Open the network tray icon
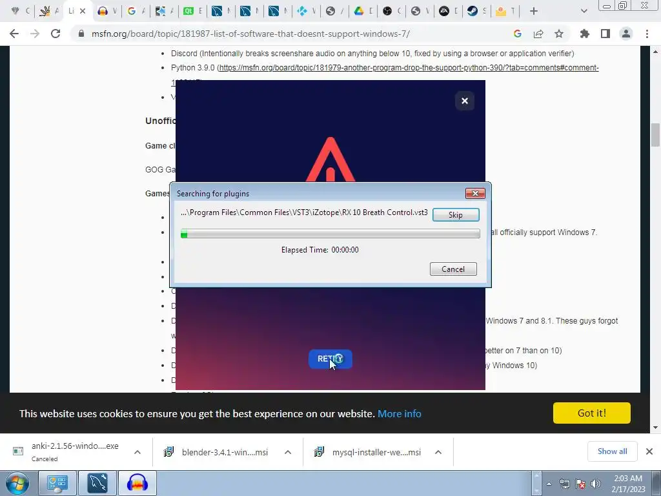Screen dimensions: 661x496 coord(564,484)
